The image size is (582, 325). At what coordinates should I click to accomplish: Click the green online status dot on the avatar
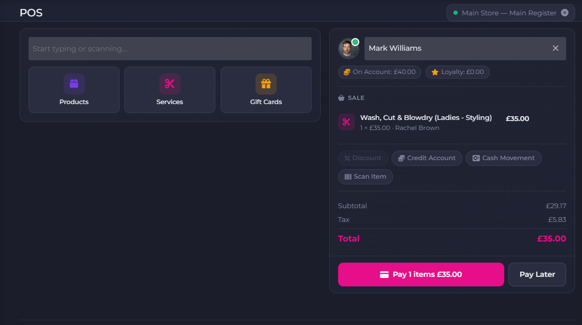coord(356,41)
